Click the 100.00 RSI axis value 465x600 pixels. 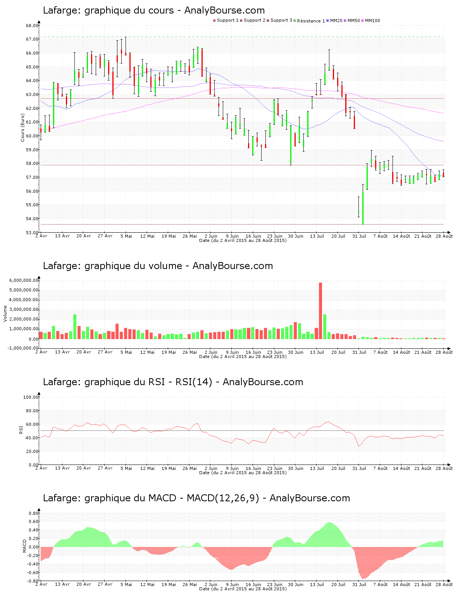point(31,397)
